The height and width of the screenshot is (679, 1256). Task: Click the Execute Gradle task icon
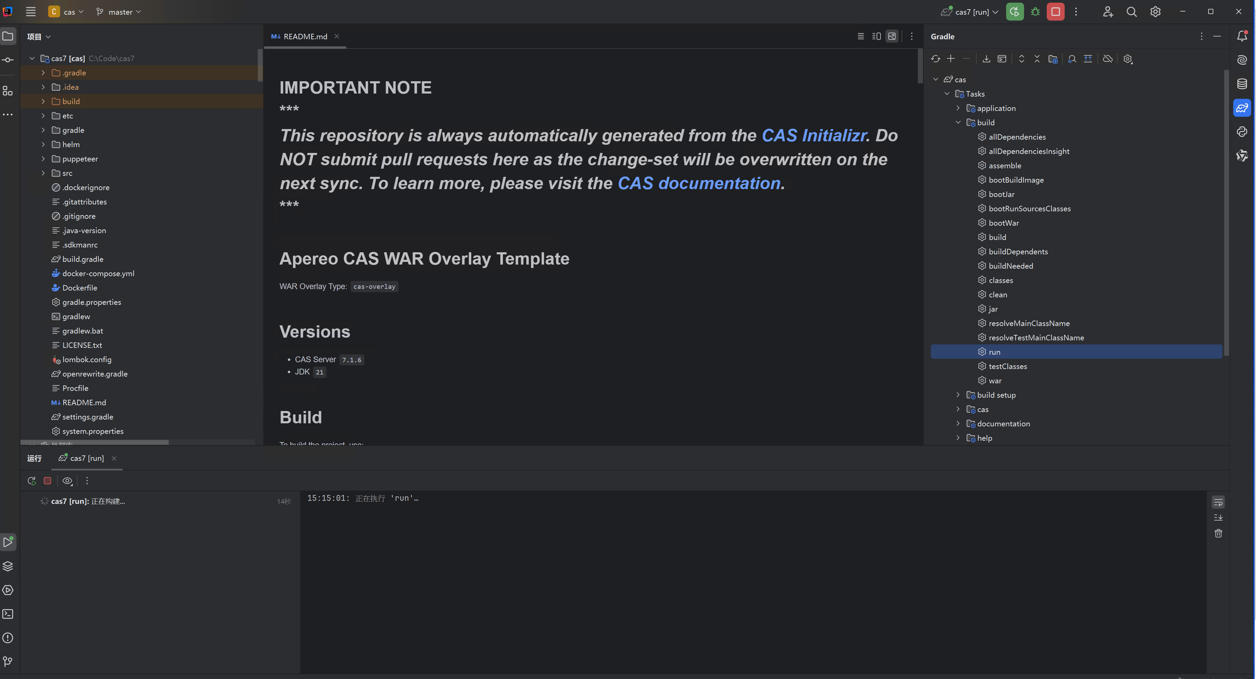coord(1002,59)
